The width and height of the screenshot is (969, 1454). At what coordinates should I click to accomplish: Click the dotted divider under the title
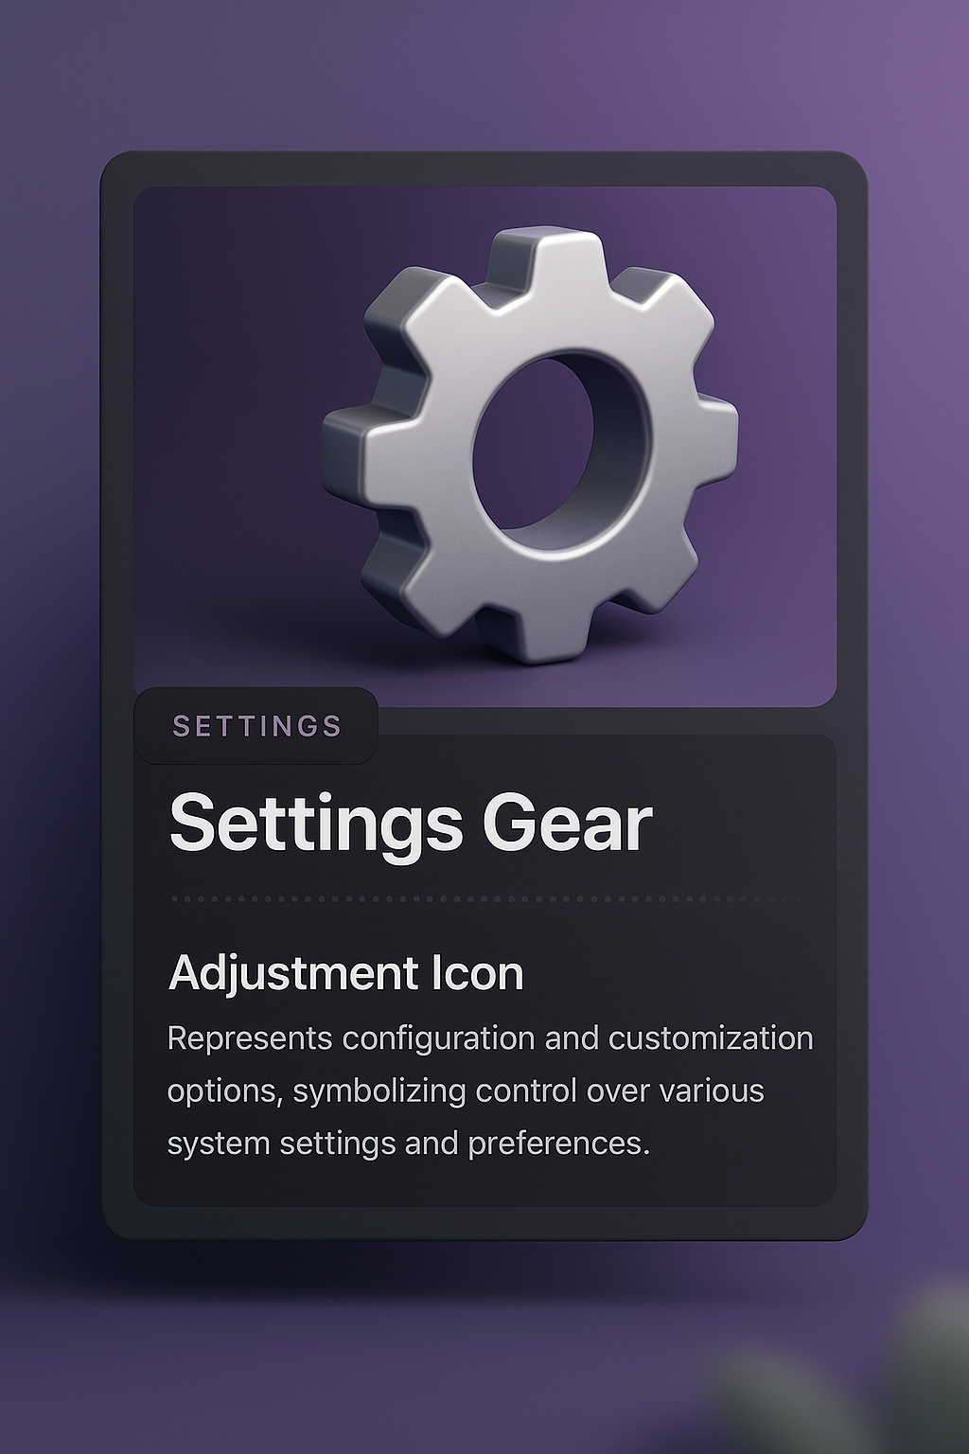click(x=484, y=899)
